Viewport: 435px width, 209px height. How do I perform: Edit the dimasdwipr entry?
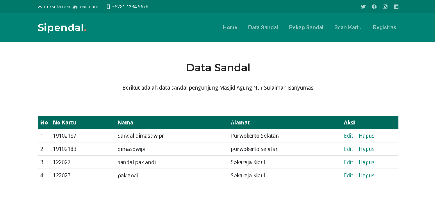click(348, 149)
